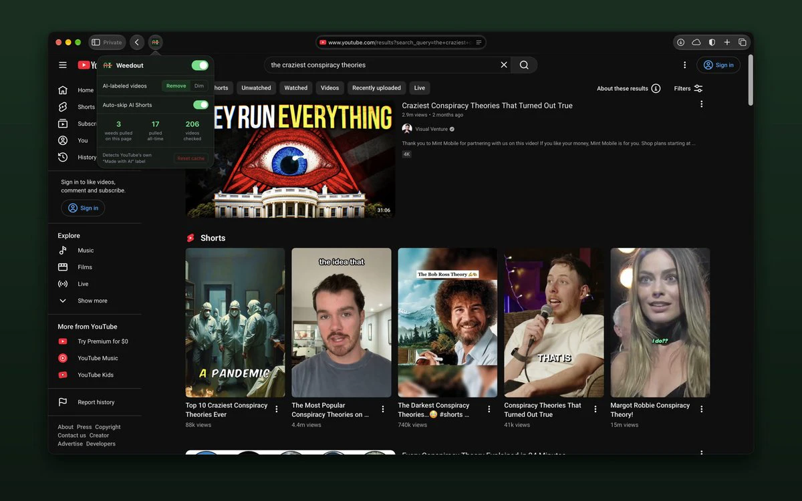Open the reader view icon in address bar
802x501 pixels.
479,42
